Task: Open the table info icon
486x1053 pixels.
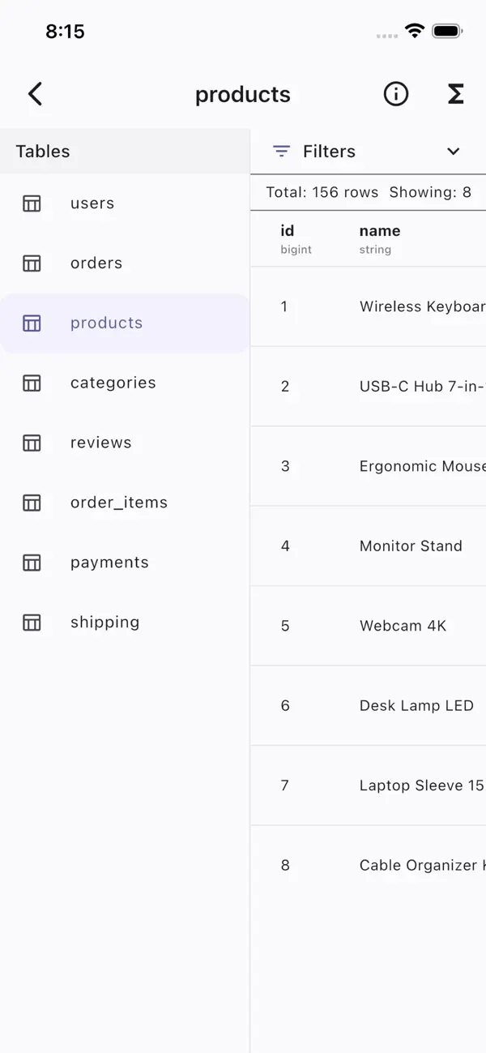Action: [x=395, y=94]
